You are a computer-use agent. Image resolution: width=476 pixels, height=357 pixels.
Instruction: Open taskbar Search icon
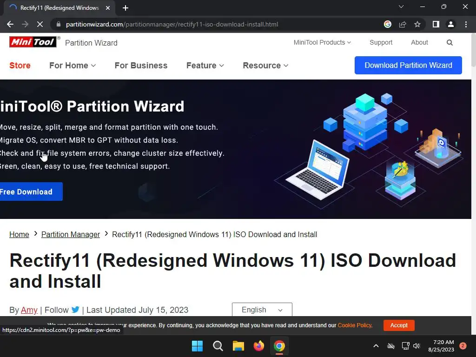click(218, 346)
